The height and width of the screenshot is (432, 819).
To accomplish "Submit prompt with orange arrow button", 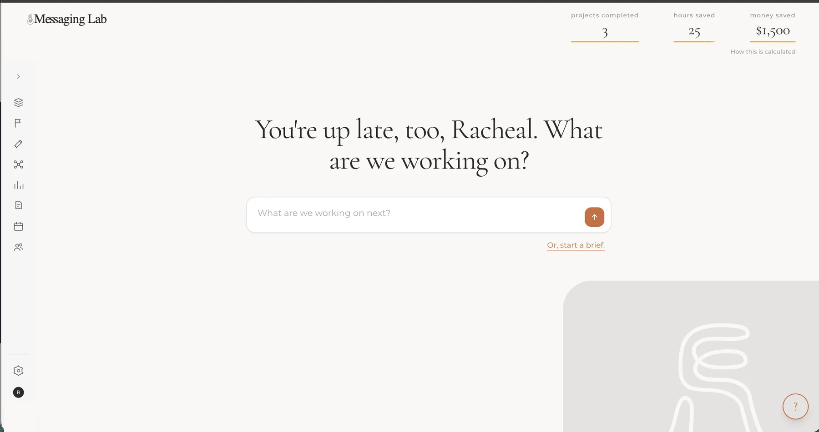I will [594, 217].
